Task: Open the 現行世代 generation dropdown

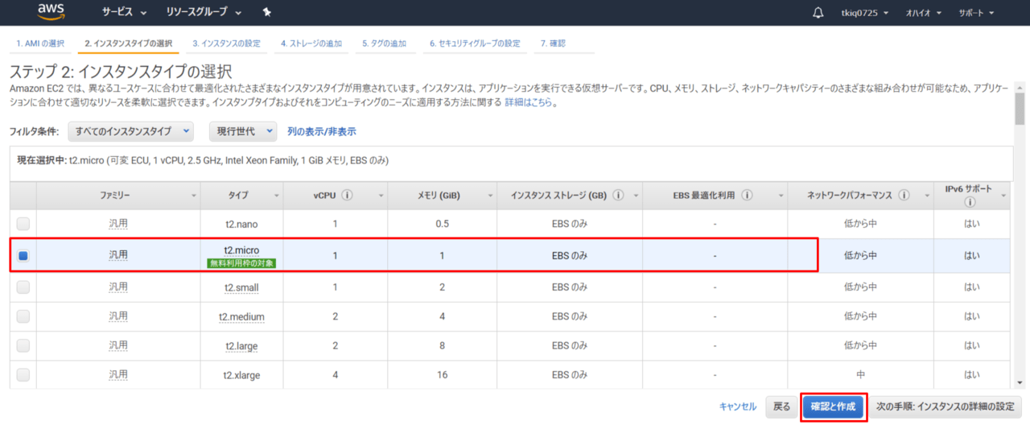Action: tap(242, 131)
